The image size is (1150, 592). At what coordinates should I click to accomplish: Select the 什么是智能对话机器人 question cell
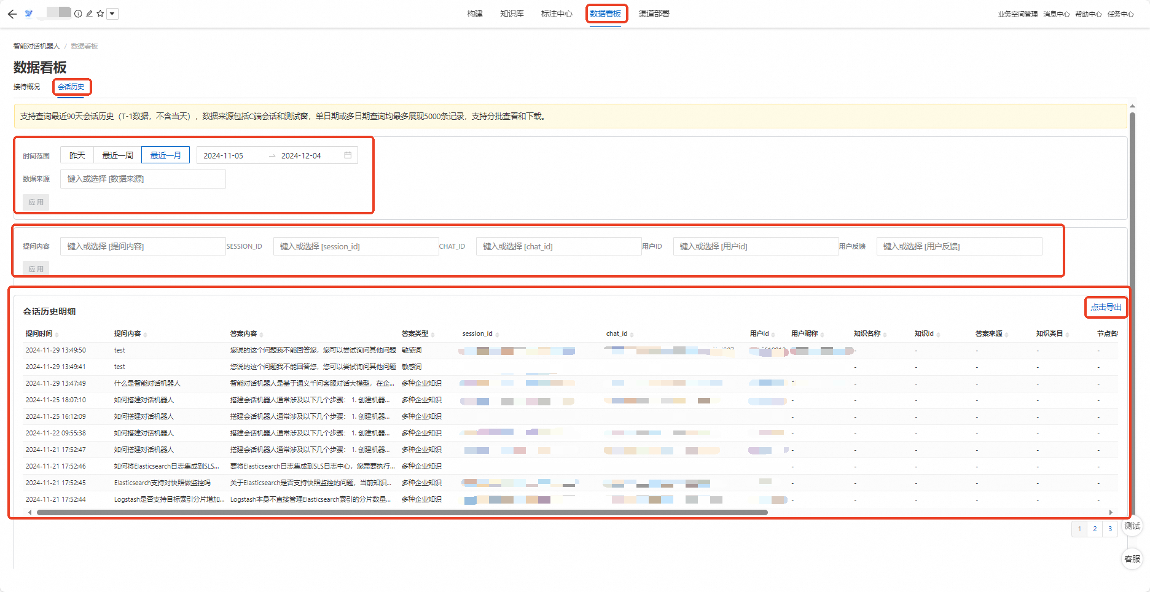(147, 383)
